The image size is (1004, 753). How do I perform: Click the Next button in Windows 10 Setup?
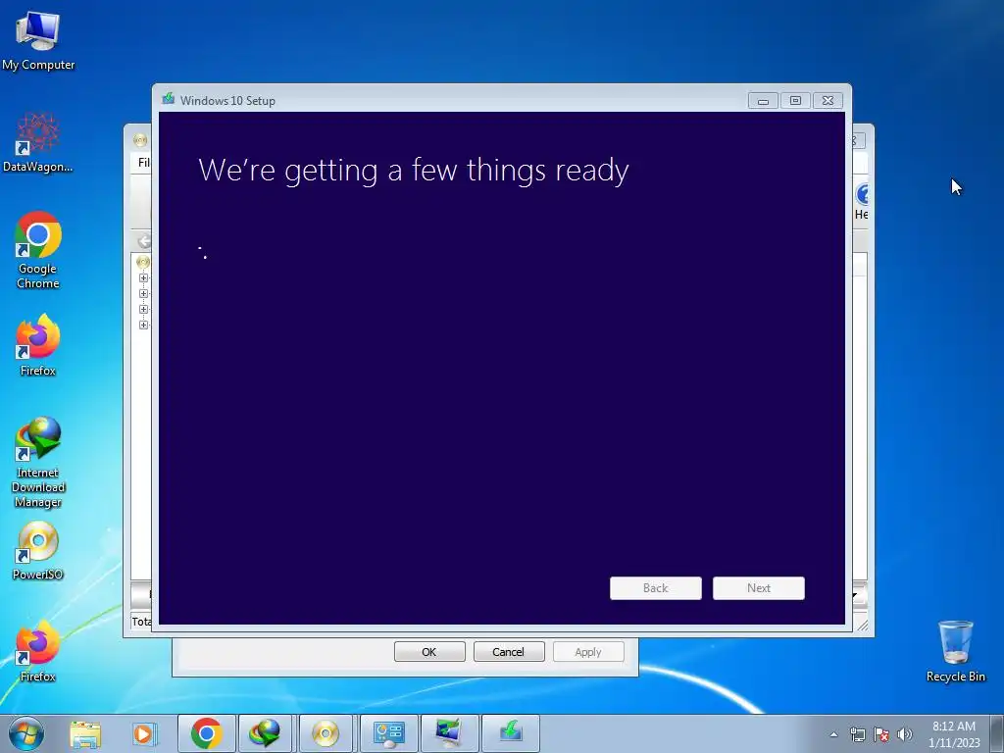click(759, 588)
